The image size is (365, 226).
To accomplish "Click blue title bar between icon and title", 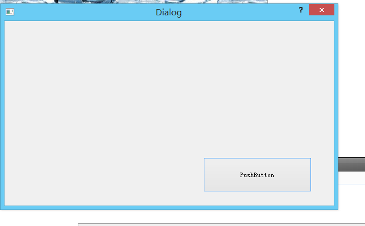I will click(x=84, y=12).
